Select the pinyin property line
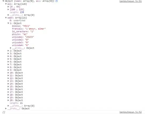The width and height of the screenshot is (145, 114). pyautogui.click(x=20, y=34)
